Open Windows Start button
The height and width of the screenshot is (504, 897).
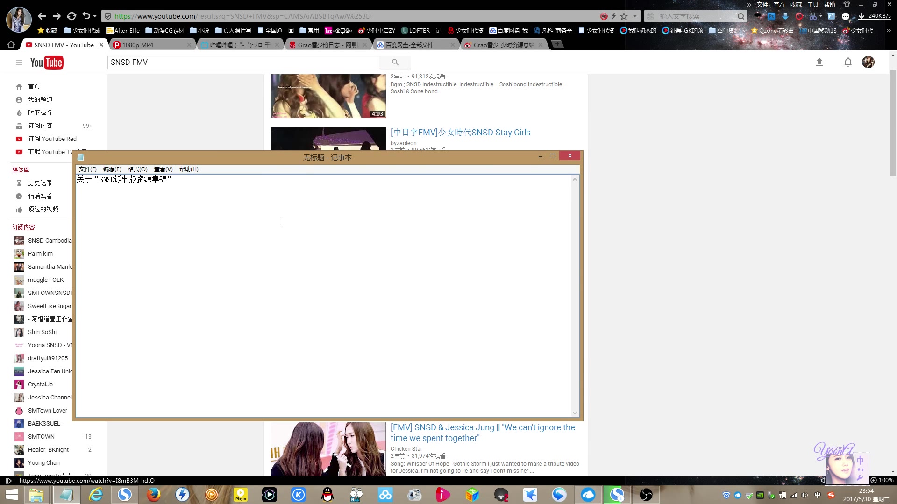pos(11,495)
